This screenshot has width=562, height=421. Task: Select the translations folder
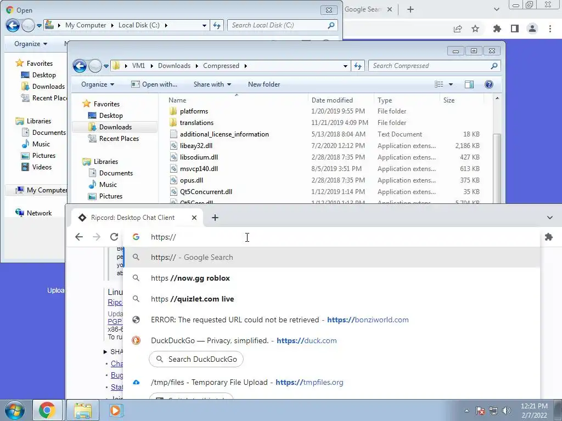point(196,123)
